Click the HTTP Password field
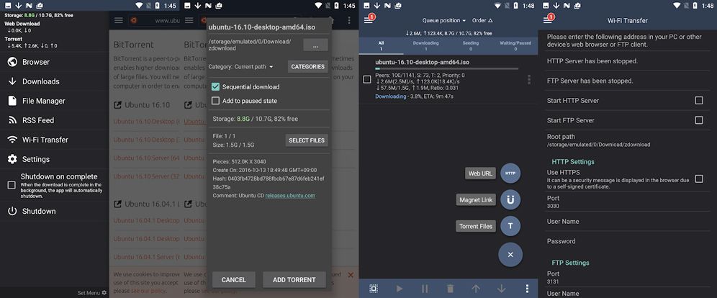 [x=628, y=241]
